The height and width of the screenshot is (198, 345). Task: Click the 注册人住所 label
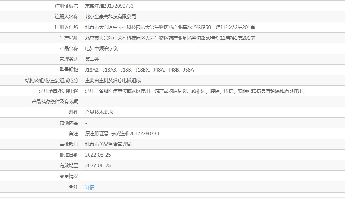click(67, 27)
